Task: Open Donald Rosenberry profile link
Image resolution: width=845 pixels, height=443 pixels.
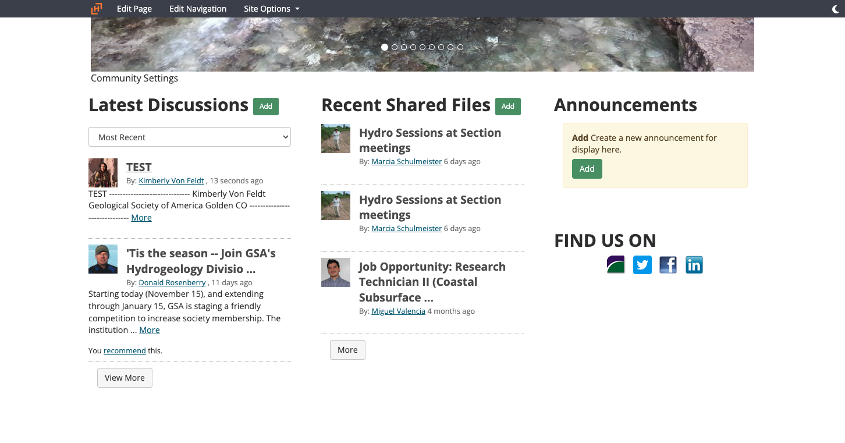Action: coord(172,282)
